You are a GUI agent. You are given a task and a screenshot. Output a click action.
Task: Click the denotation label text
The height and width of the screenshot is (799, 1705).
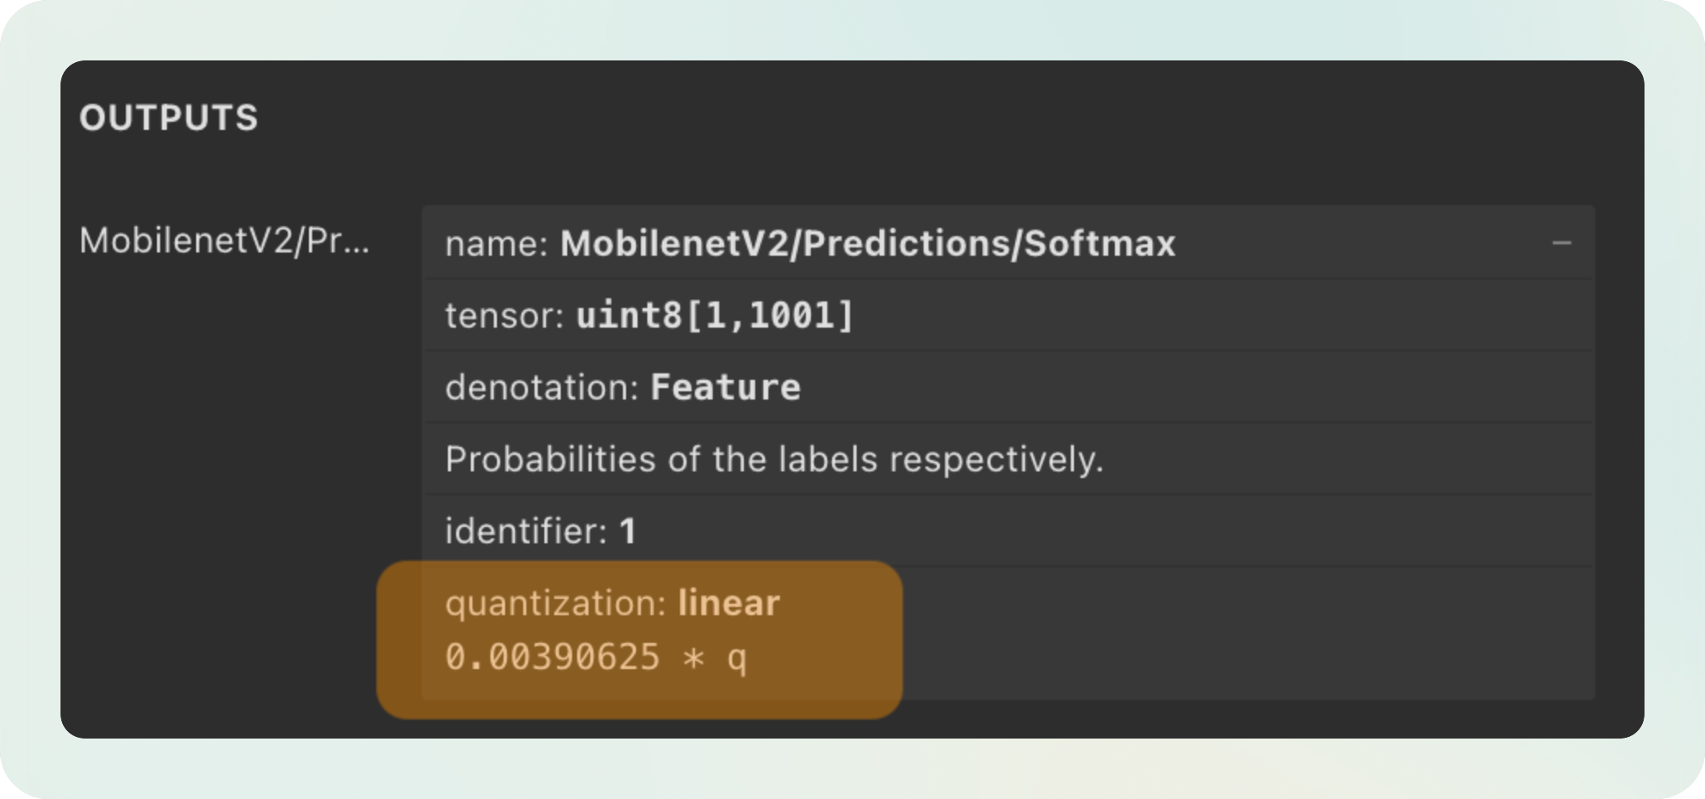(x=539, y=386)
